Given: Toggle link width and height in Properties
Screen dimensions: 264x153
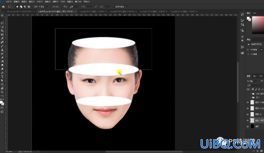Looking at the screenshot, I should tap(261, 50).
